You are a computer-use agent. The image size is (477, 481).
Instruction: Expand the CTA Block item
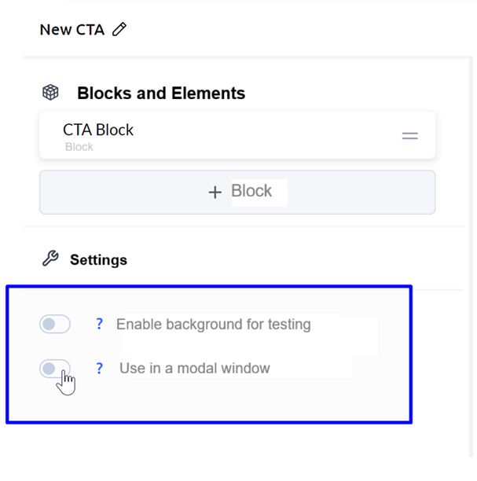[x=236, y=135]
